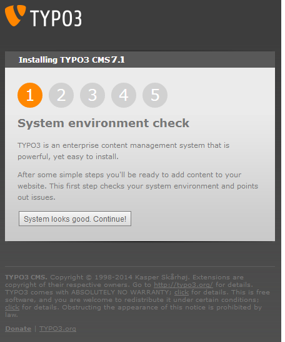Click the 'System environment check' heading
285x342 pixels.
pyautogui.click(x=103, y=123)
